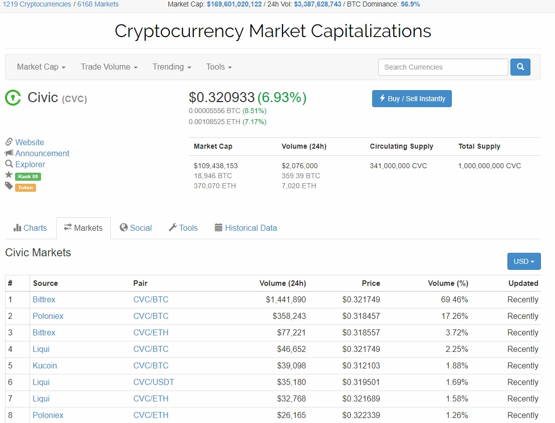555x423 pixels.
Task: Click Buy / Sell Instantly button
Action: click(x=412, y=99)
